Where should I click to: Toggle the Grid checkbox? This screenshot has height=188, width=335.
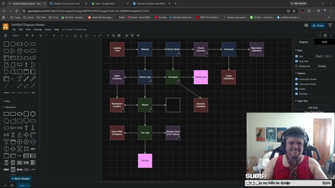pyautogui.click(x=297, y=56)
